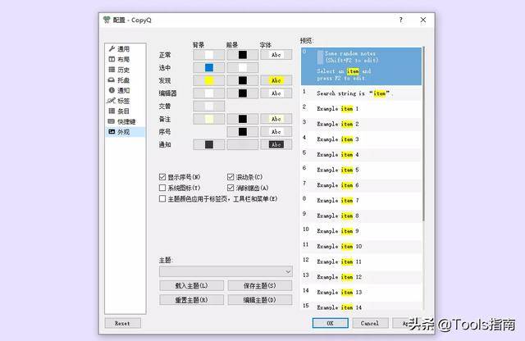Select 'Example item 8' preview row
This screenshot has width=525, height=341.
tap(361, 216)
